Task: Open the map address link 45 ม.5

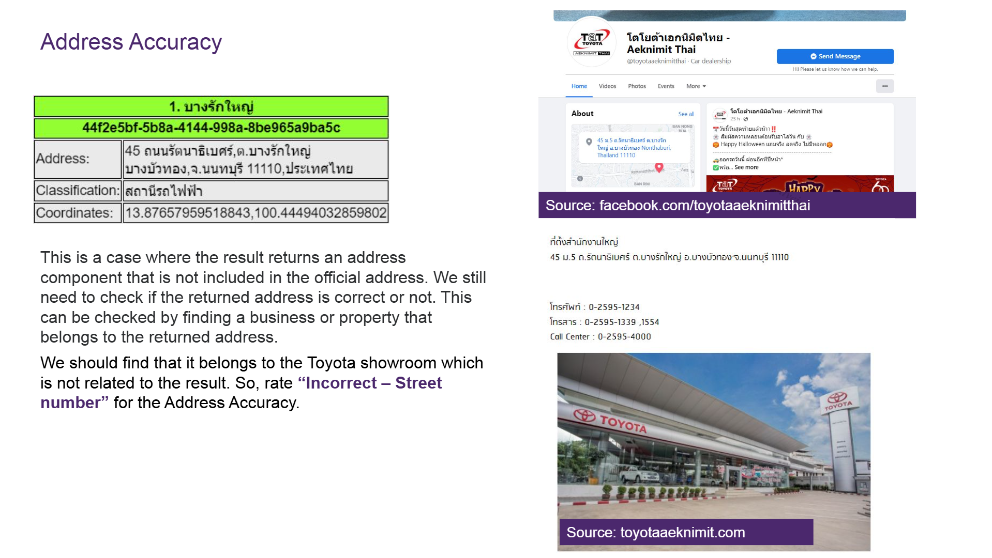Action: point(634,148)
